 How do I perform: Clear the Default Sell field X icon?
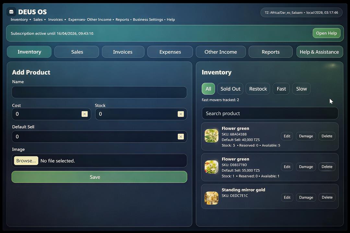181,137
